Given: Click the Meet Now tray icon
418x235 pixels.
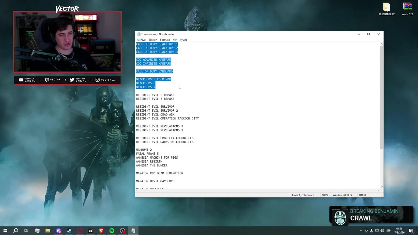Looking at the screenshot, I should (x=366, y=231).
